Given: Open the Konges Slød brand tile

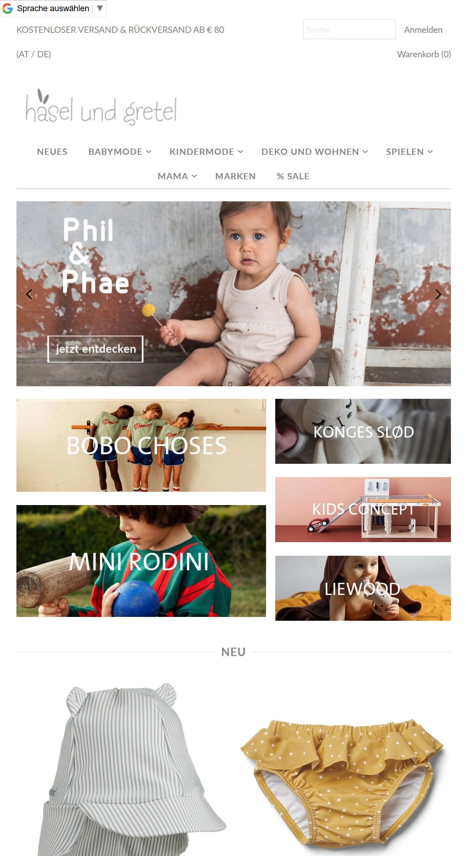Looking at the screenshot, I should coord(363,431).
